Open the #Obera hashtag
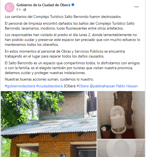Viewport: 146px width, 157px height. coord(82,86)
